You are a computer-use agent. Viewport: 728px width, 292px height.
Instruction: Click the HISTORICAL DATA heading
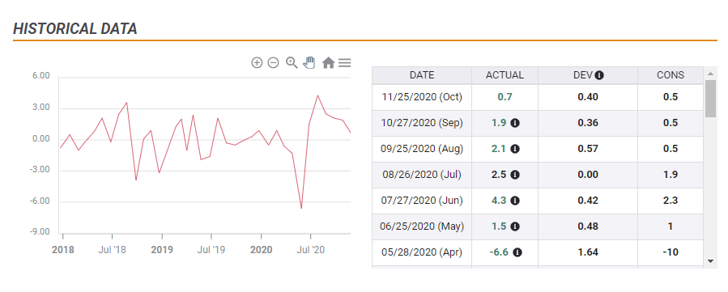click(x=75, y=29)
